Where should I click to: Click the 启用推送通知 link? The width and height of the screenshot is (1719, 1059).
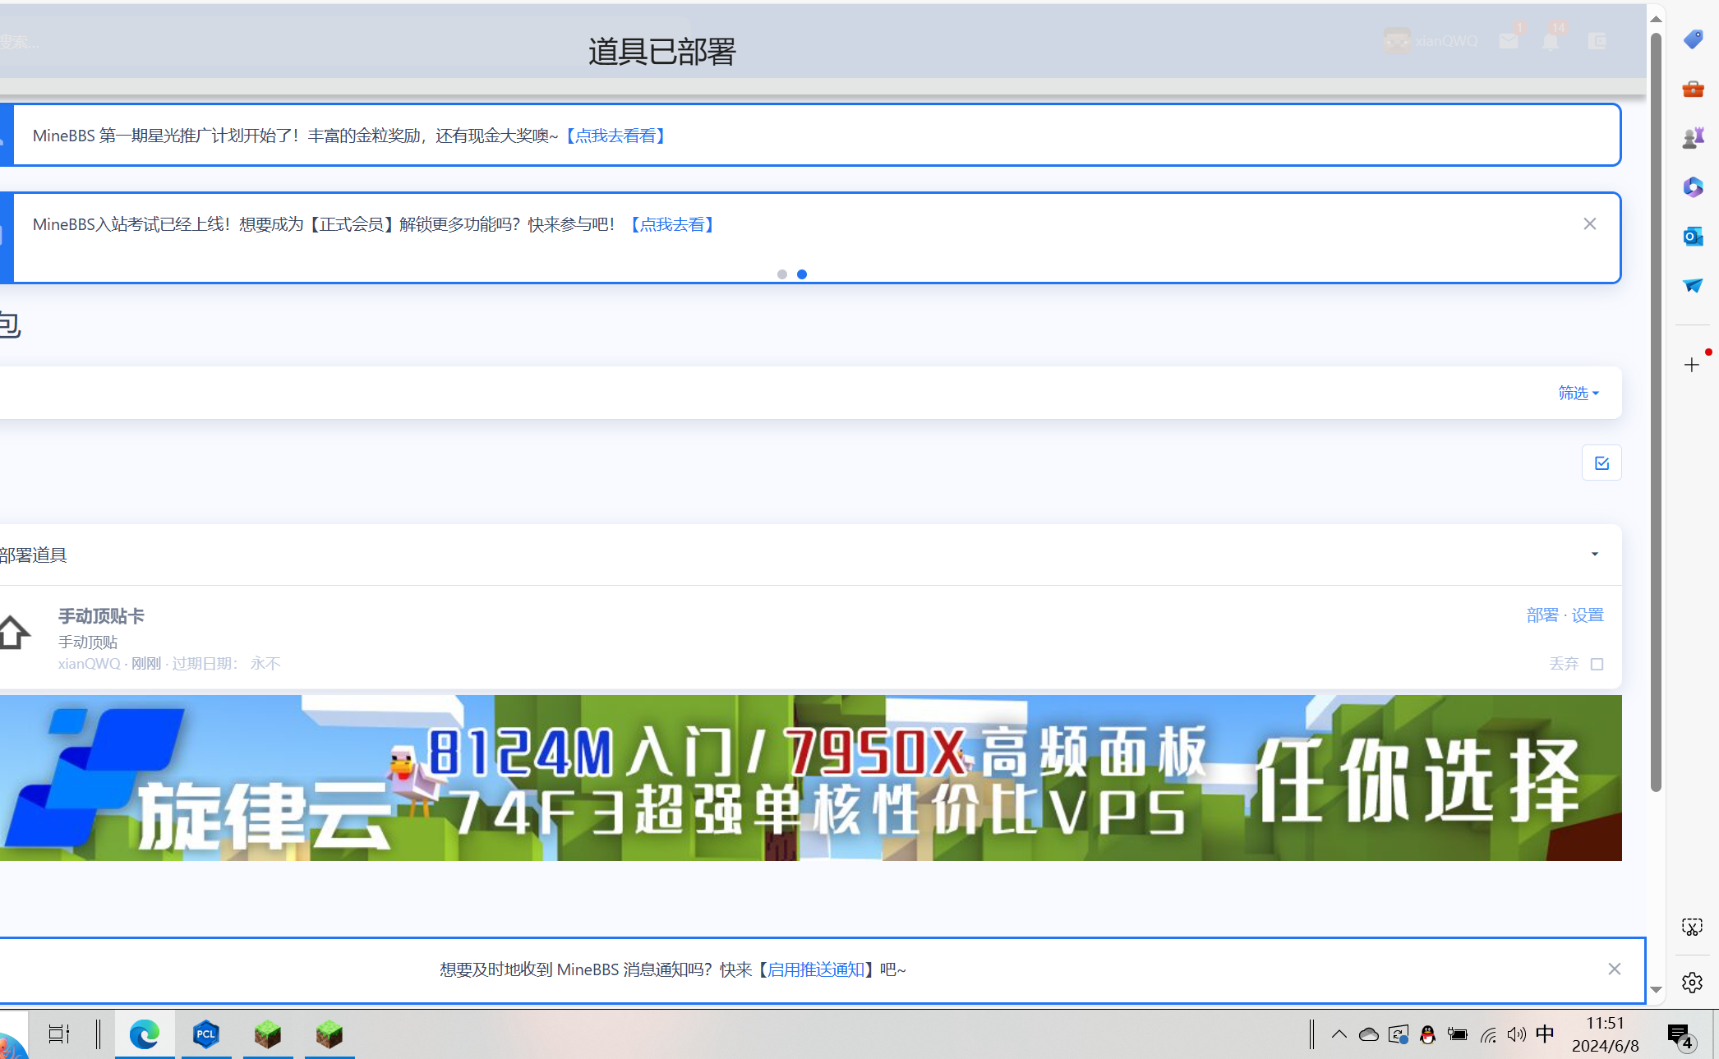[815, 969]
